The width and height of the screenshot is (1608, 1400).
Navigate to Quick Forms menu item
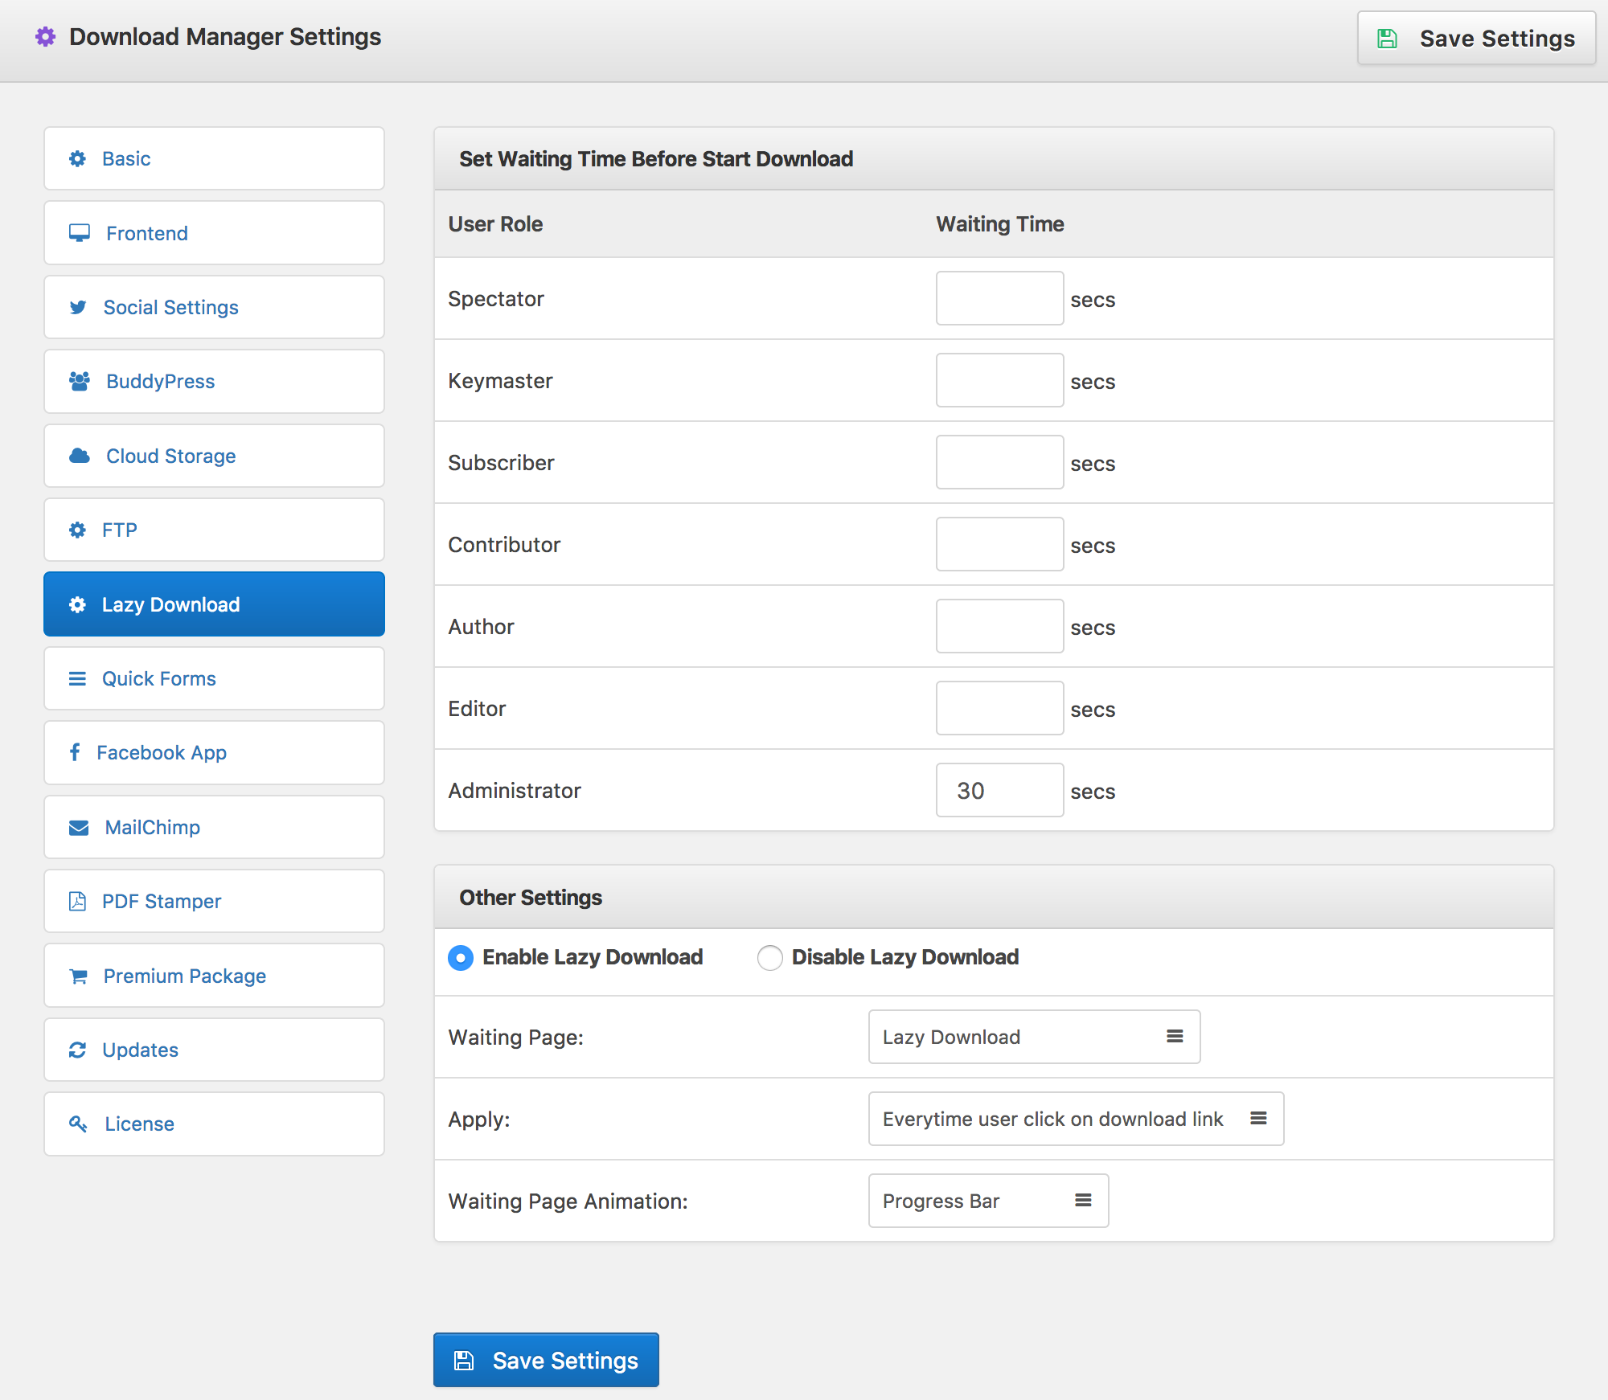(x=213, y=678)
